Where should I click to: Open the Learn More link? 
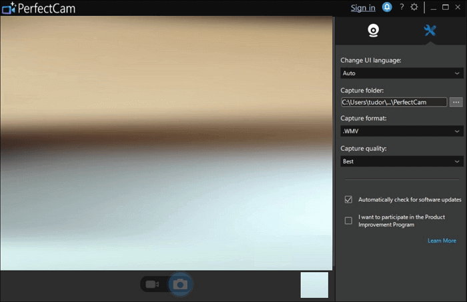pos(442,241)
